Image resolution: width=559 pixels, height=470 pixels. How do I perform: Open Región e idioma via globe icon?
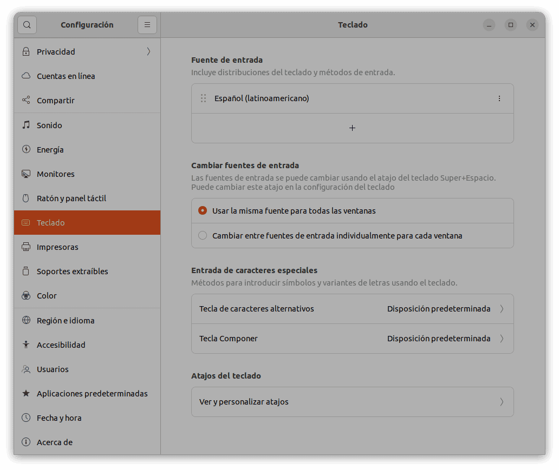[25, 320]
